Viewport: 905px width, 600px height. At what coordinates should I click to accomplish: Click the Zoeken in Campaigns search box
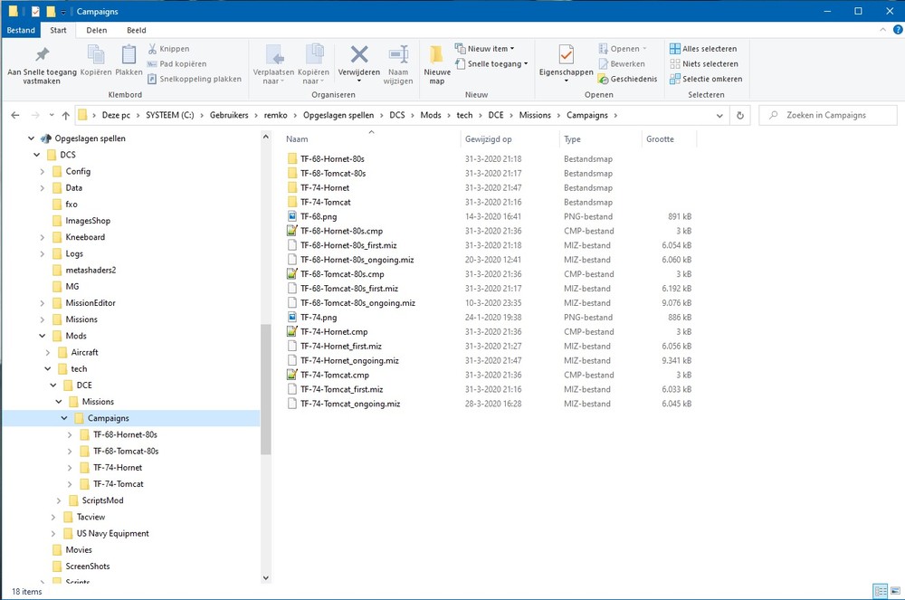[x=828, y=116]
